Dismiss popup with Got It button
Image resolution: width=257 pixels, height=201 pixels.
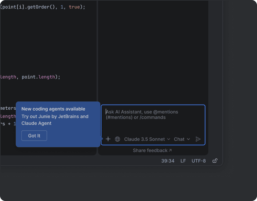[34, 136]
